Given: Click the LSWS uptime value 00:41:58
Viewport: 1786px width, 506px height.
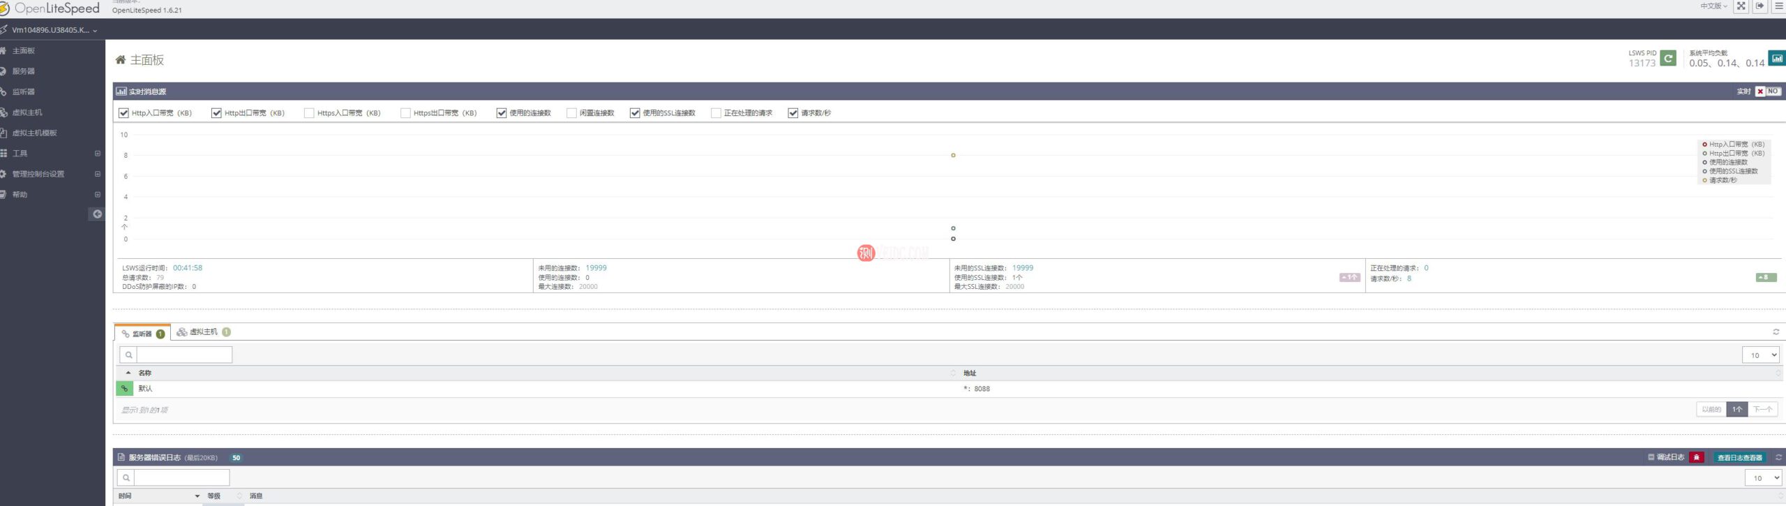Looking at the screenshot, I should point(188,268).
